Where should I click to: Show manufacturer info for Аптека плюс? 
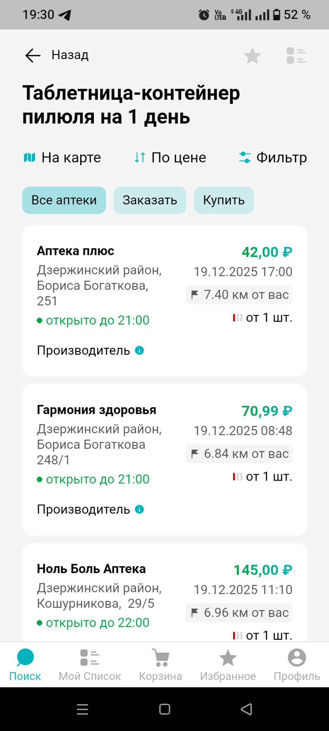(139, 350)
